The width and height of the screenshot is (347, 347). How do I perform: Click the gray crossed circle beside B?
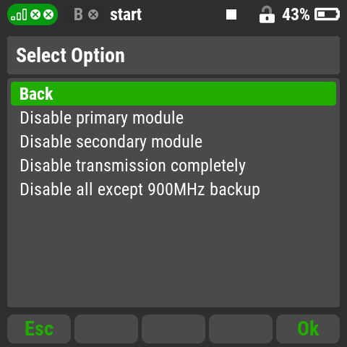click(93, 14)
